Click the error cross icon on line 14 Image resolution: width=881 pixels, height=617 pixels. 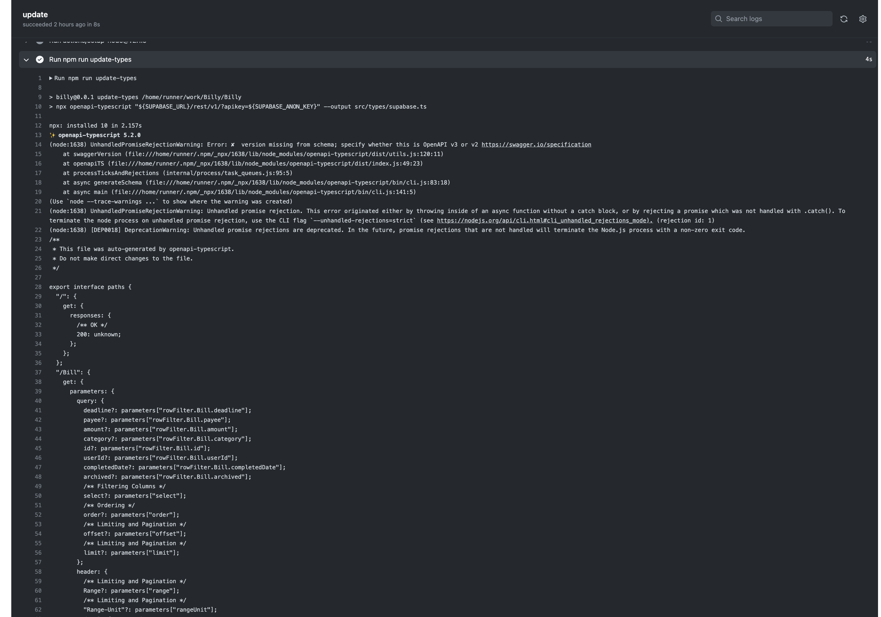point(232,144)
